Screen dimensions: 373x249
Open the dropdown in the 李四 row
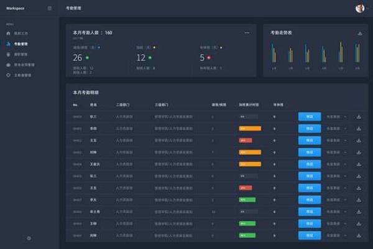[x=336, y=129]
